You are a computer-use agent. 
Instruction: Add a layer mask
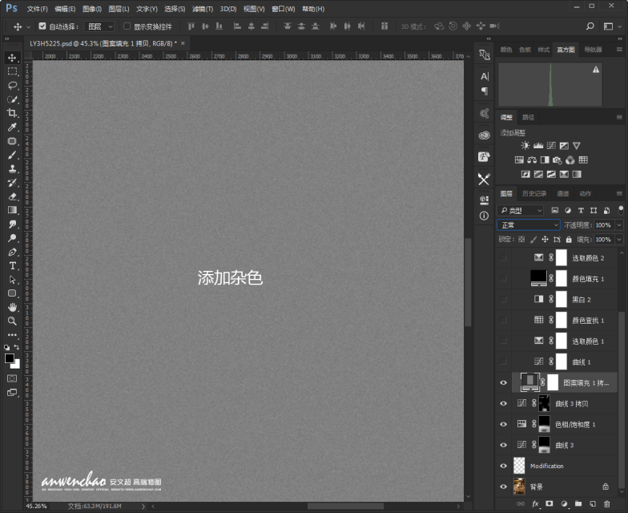(549, 503)
